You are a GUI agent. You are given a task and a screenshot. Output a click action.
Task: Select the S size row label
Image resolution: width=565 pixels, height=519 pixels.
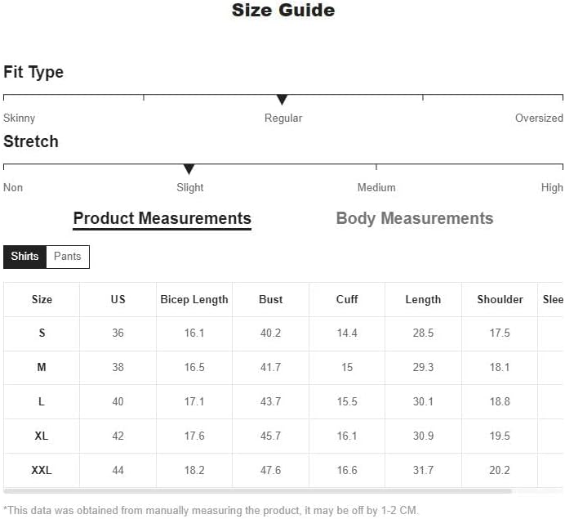click(x=42, y=333)
